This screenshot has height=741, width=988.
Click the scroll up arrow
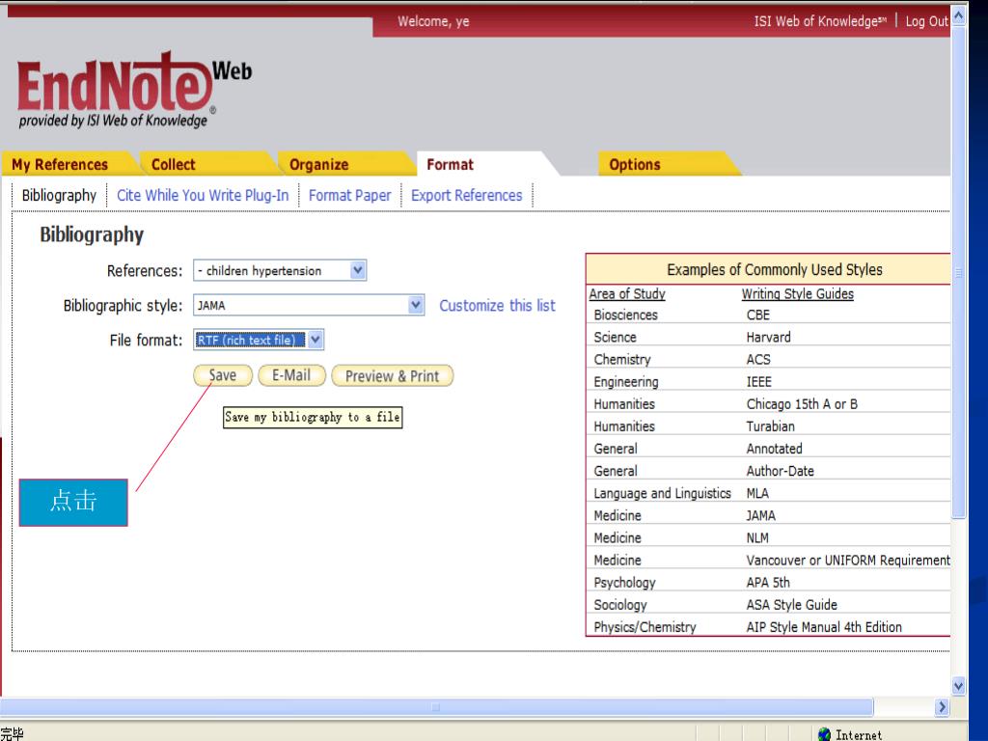[x=958, y=14]
